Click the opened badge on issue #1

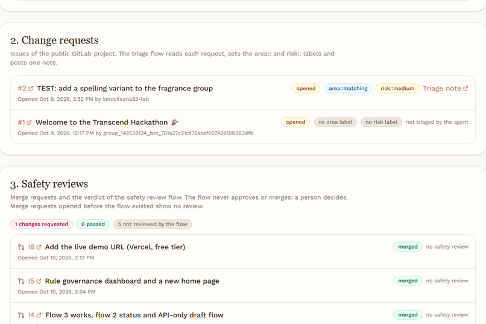pos(295,122)
